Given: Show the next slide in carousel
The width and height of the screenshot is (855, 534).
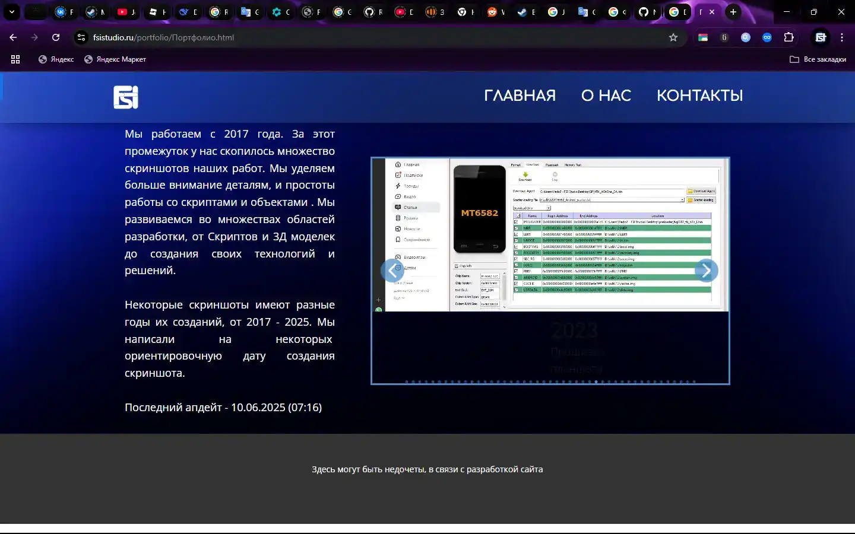Looking at the screenshot, I should 707,271.
